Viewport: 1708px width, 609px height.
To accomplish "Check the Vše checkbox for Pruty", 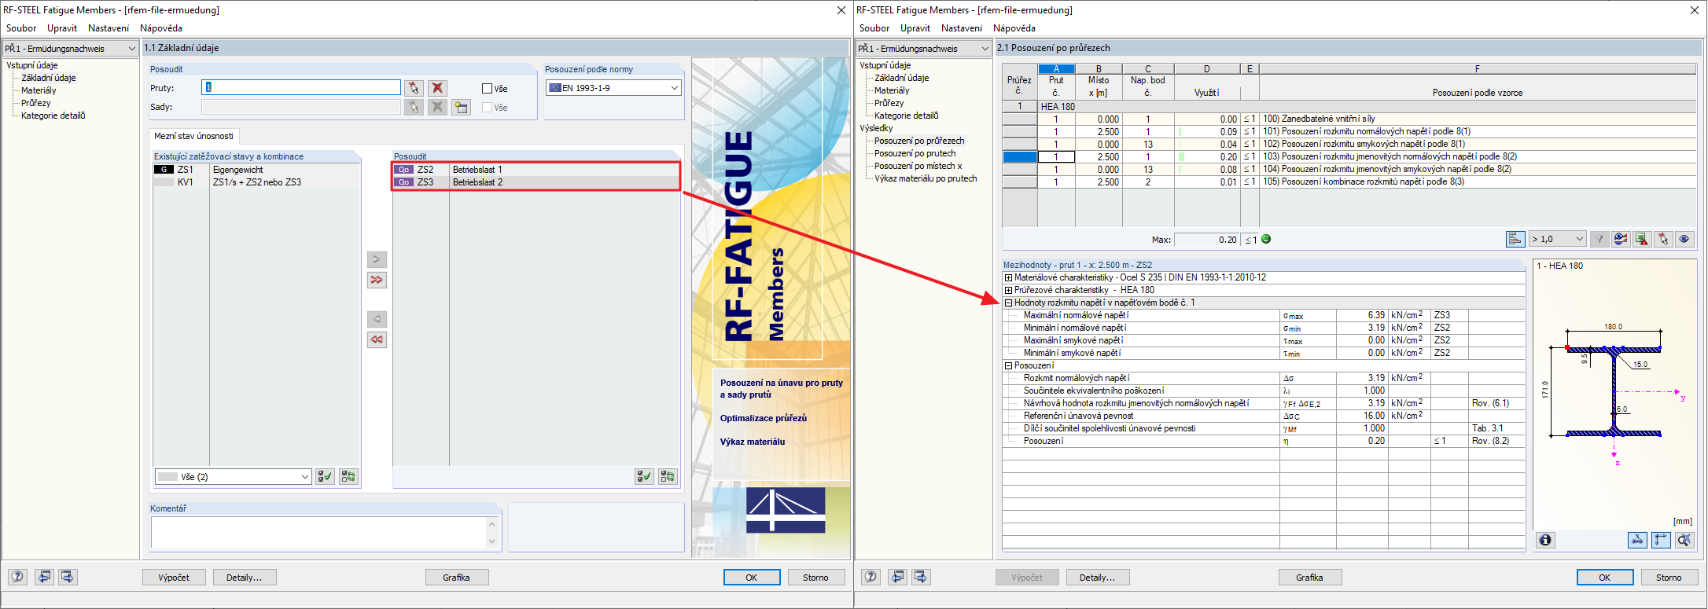I will [487, 89].
